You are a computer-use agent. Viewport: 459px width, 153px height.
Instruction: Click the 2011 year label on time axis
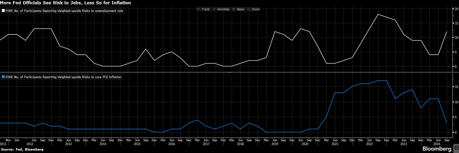3,144
